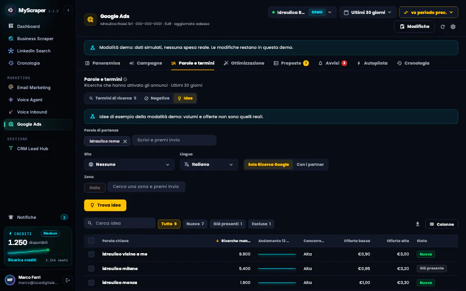Screen dimensions: 466x291
Task: Select the Negative sub-tab
Action: point(157,98)
